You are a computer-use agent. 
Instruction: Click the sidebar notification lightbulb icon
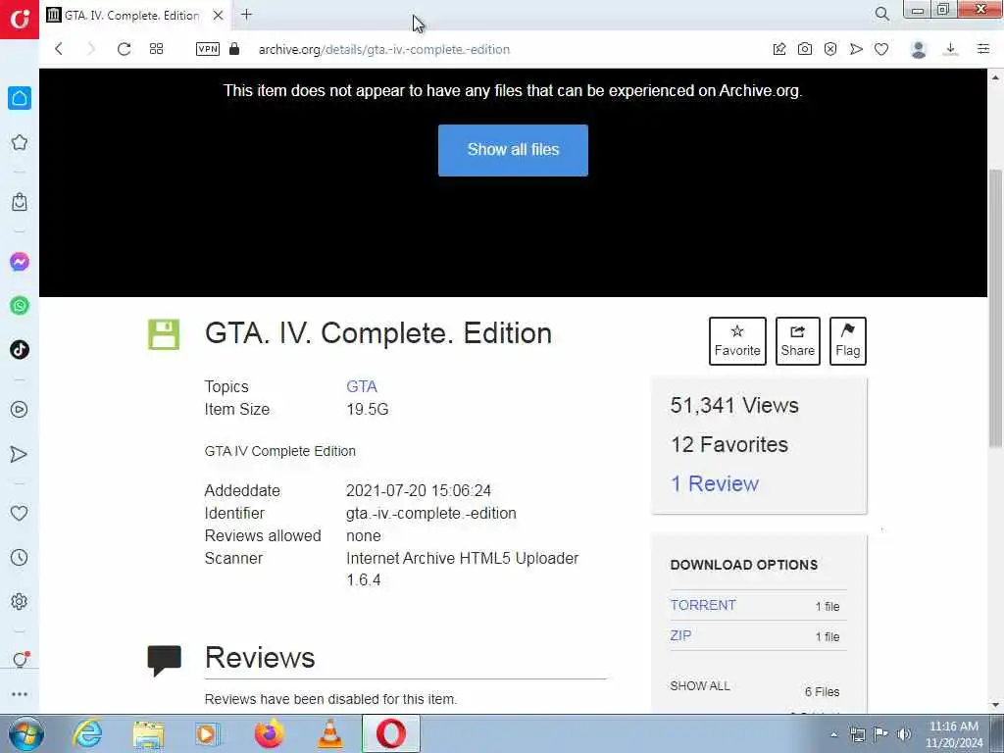pyautogui.click(x=21, y=659)
